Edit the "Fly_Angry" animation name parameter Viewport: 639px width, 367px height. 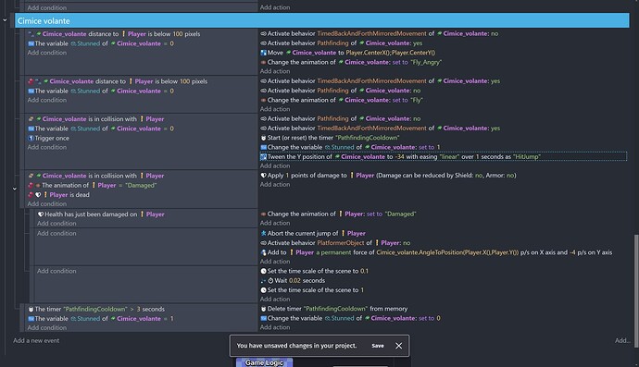click(426, 62)
